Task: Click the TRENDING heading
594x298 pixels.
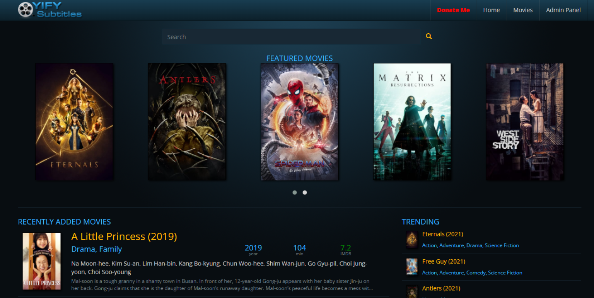Action: 420,222
